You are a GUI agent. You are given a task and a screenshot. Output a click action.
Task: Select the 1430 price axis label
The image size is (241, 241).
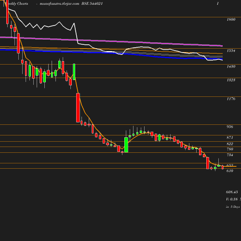click(231, 67)
